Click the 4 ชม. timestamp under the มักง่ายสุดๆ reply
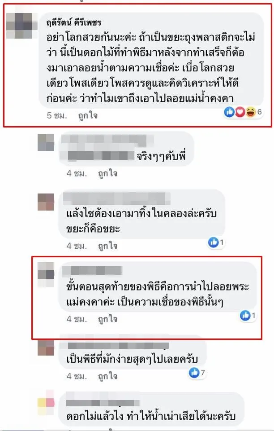This screenshot has width=274, height=431. (x=77, y=376)
